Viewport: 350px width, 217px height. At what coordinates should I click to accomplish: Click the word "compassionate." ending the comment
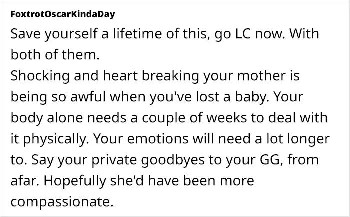point(62,201)
